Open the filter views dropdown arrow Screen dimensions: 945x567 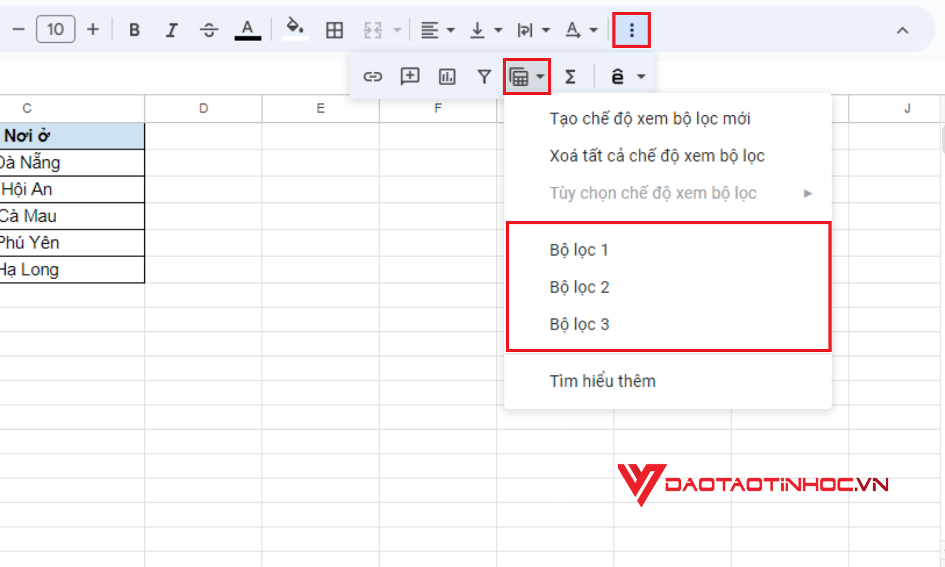pos(541,76)
